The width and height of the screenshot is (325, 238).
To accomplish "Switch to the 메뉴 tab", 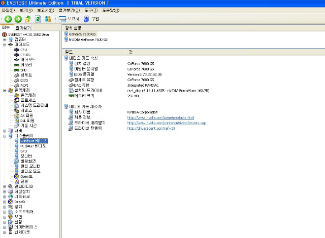I will [x=6, y=27].
